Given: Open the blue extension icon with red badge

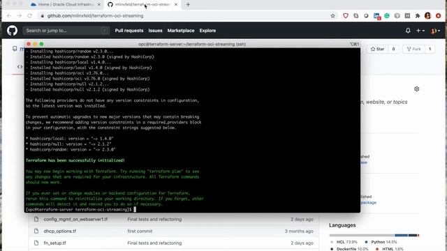Looking at the screenshot, I should click(x=377, y=16).
